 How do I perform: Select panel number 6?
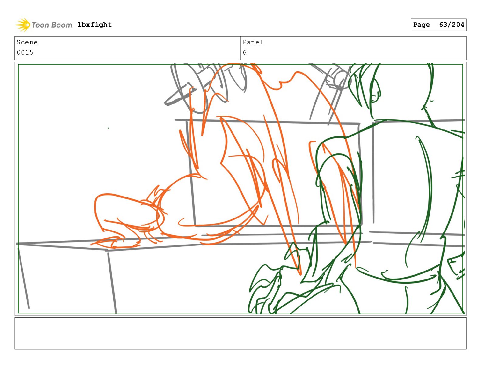tap(244, 52)
